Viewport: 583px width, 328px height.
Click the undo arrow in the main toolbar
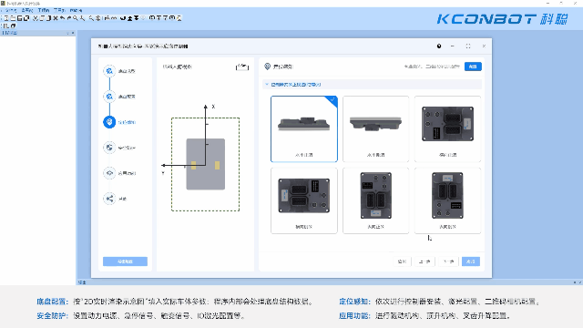coord(63,18)
